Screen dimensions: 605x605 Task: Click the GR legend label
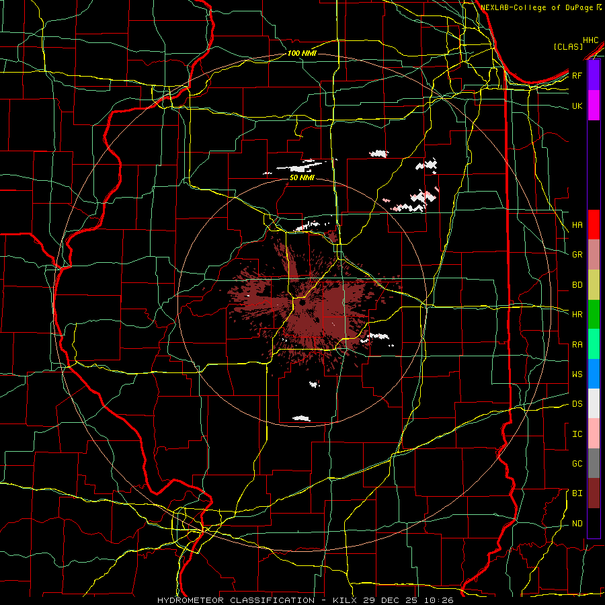[x=577, y=255]
